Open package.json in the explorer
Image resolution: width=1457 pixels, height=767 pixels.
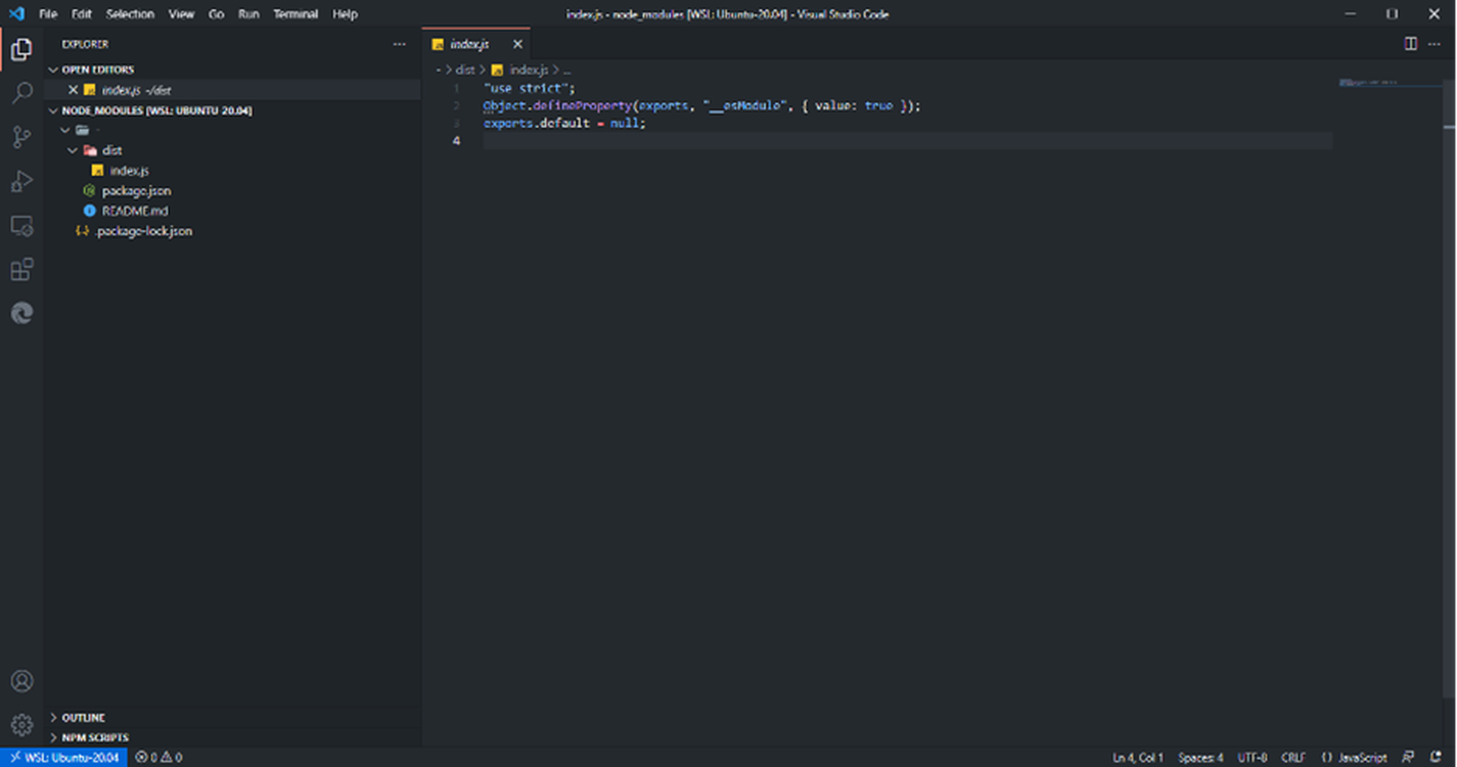click(x=137, y=190)
